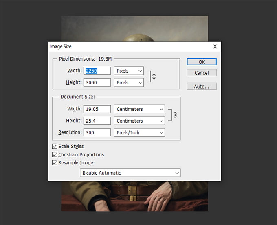Screen dimensions: 277x225
Task: Open the Bicubic Automatic resampling dropdown
Action: (130, 173)
